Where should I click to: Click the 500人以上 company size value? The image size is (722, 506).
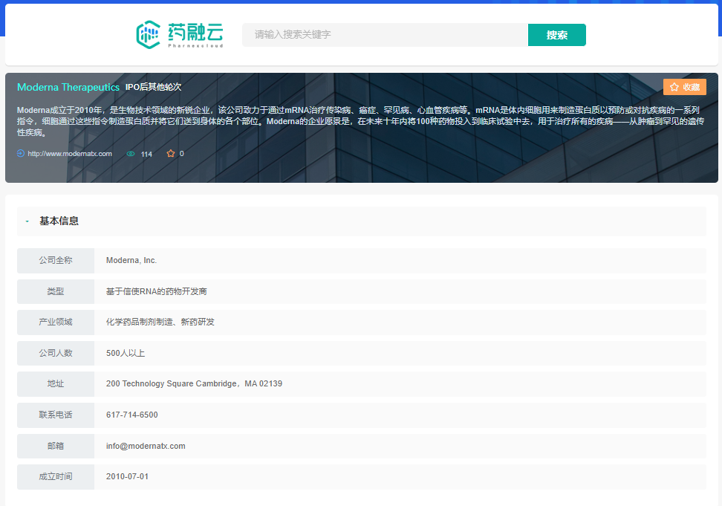(126, 353)
